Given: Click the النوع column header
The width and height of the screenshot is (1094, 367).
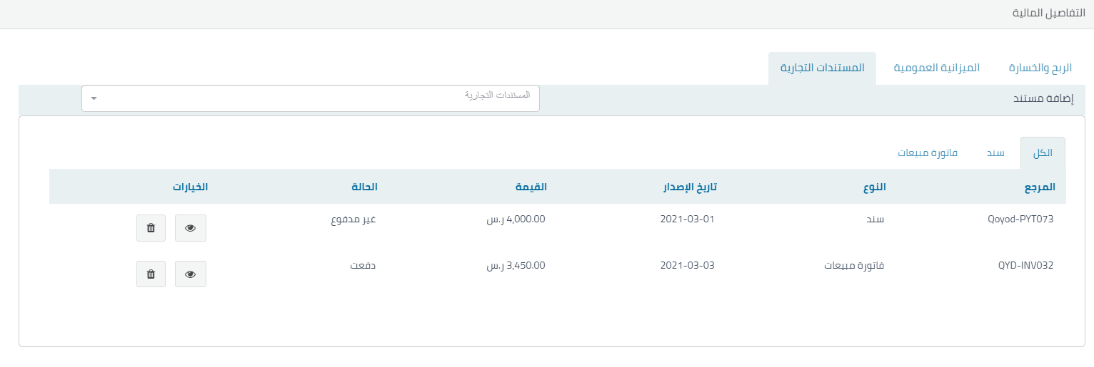Looking at the screenshot, I should pyautogui.click(x=874, y=187).
